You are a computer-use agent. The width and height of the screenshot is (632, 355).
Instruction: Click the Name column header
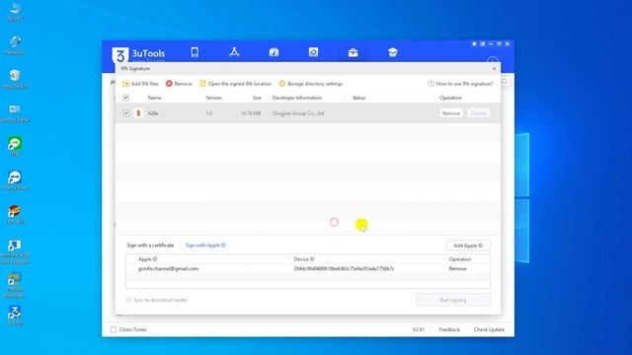pos(154,98)
